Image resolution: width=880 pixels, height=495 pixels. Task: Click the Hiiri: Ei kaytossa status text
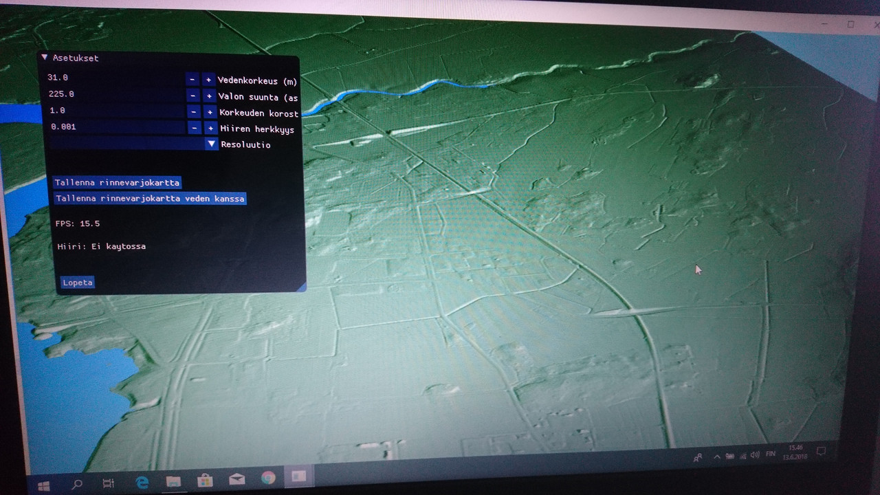click(102, 246)
